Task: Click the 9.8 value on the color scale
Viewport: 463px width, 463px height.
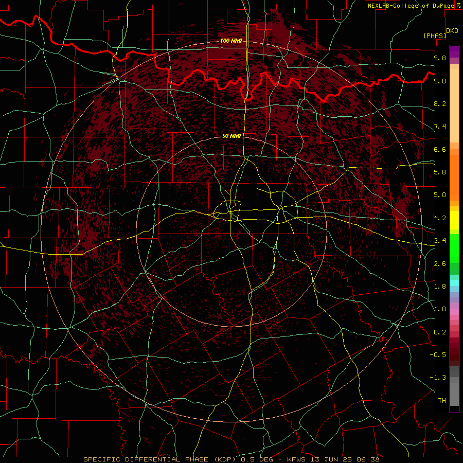Action: click(440, 58)
